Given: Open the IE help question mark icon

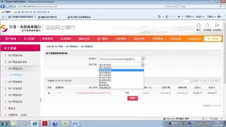Looking at the screenshot, I should pos(219,17).
